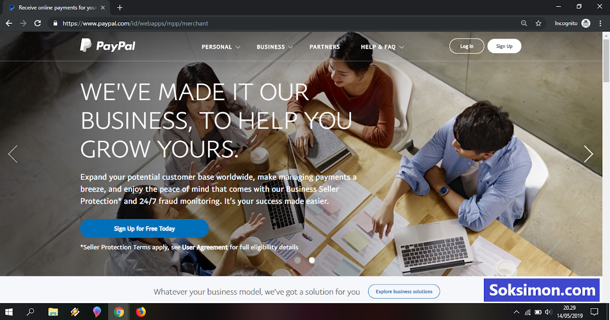Go back using the browser back arrow

9,23
